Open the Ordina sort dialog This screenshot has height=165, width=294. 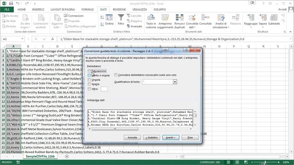pyautogui.click(x=109, y=20)
